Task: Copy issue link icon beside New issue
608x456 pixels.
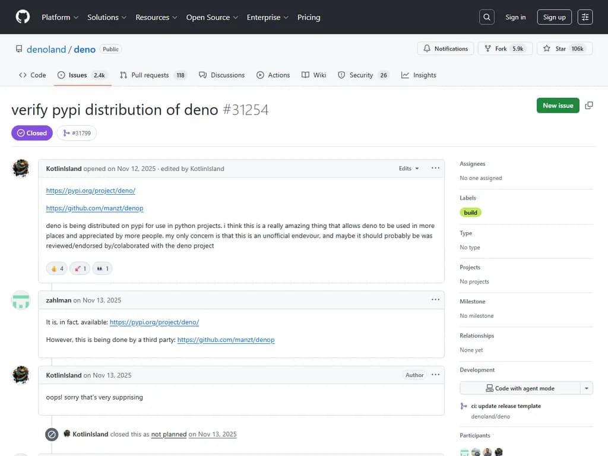Action: 589,106
